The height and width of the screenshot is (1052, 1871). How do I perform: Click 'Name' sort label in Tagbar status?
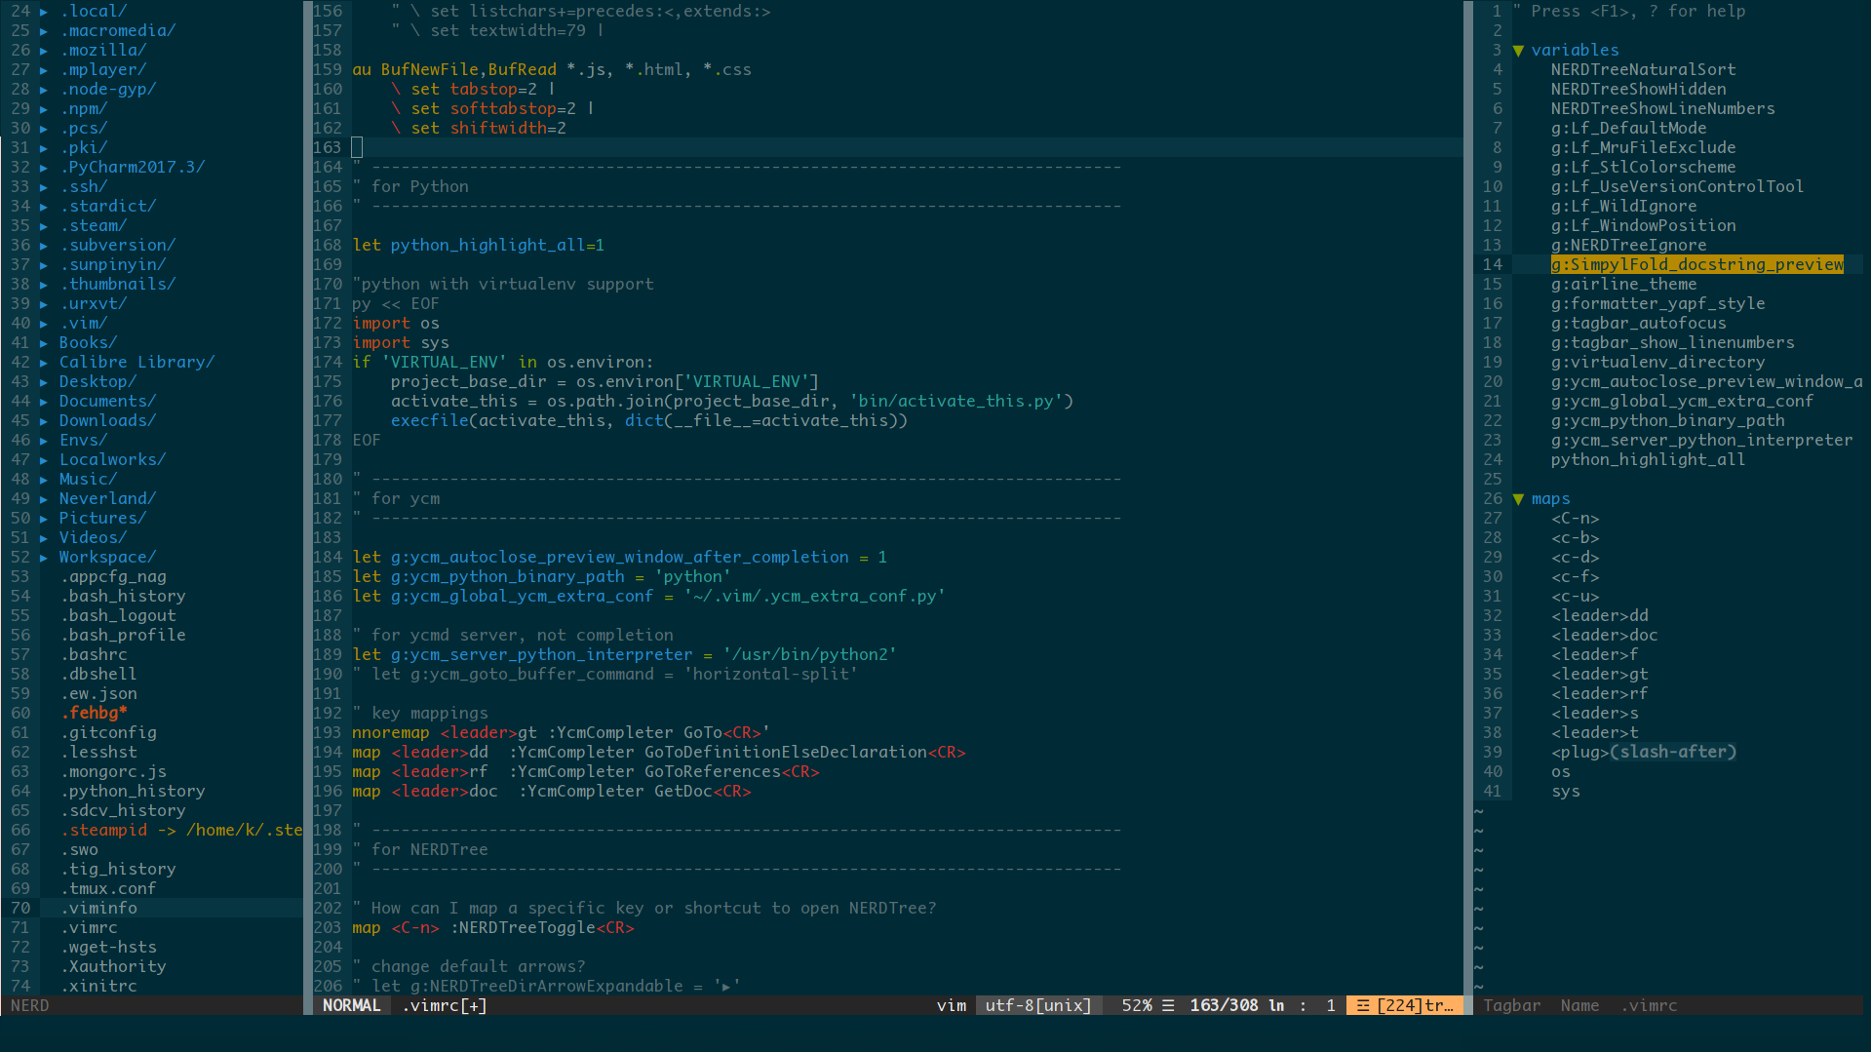pyautogui.click(x=1579, y=1005)
